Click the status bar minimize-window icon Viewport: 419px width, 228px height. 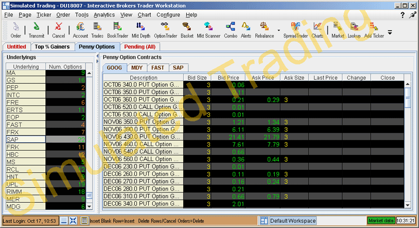(x=64, y=221)
